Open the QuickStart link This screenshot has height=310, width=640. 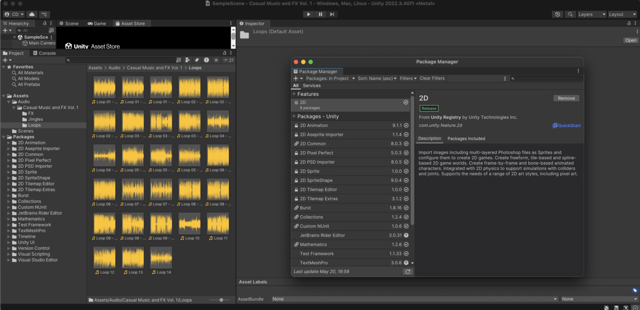[x=567, y=126]
